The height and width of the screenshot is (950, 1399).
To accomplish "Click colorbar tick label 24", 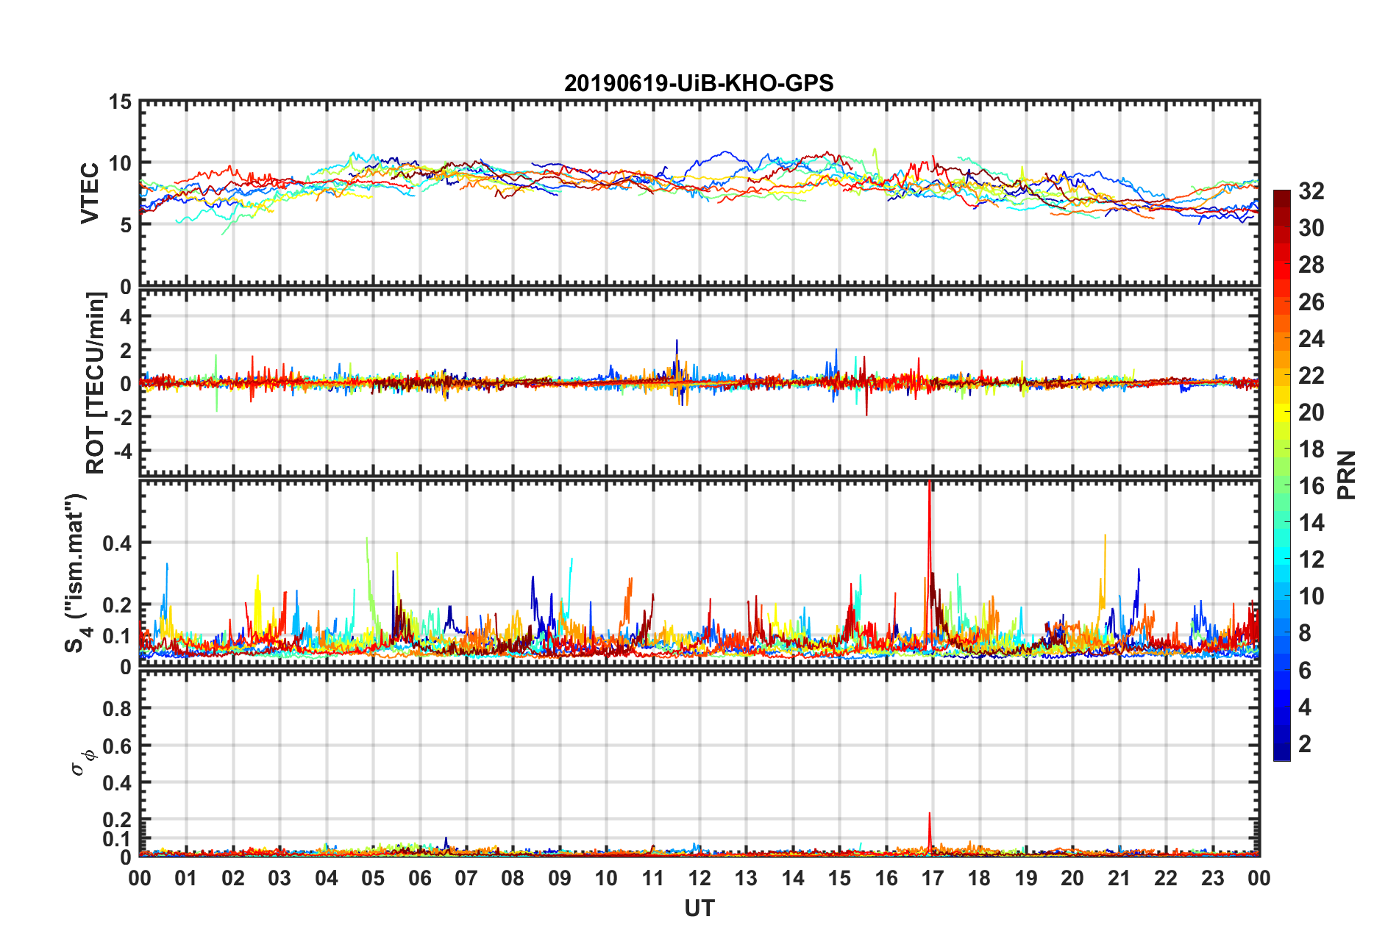I will coord(1311,339).
